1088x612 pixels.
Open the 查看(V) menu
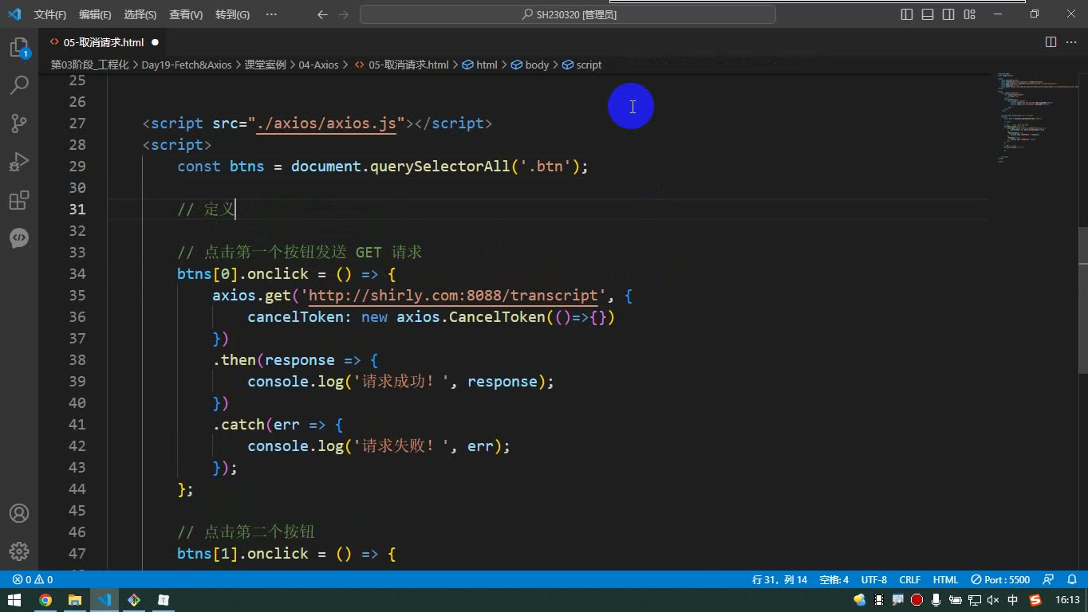coord(186,14)
